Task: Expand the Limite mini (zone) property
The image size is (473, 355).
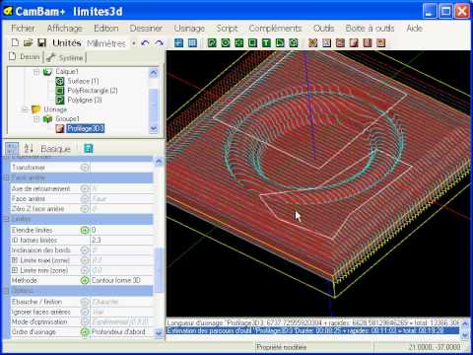Action: click(15, 270)
